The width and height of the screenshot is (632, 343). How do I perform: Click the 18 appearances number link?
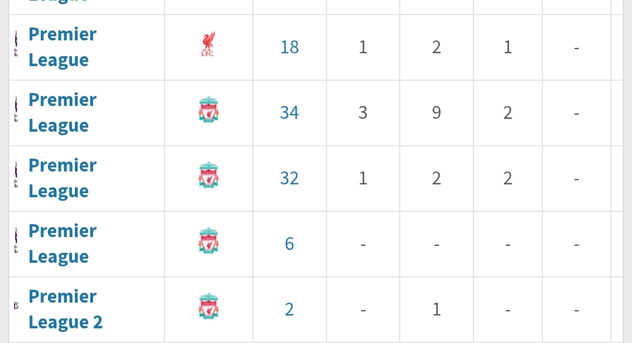tap(289, 47)
